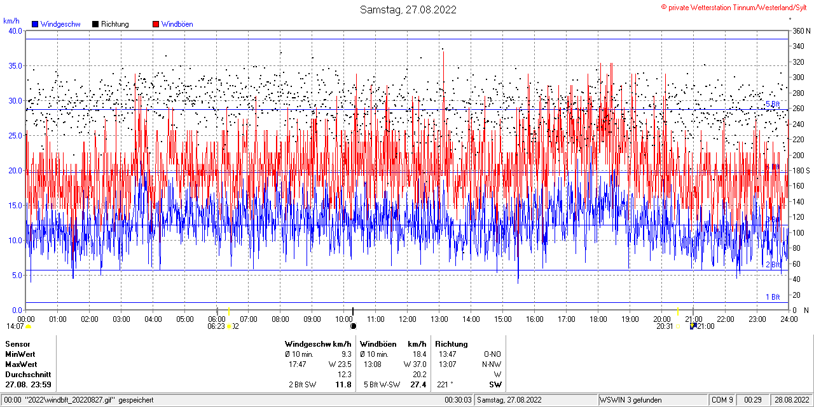Click the 'MinWert' row label
The height and width of the screenshot is (407, 814).
pyautogui.click(x=20, y=354)
